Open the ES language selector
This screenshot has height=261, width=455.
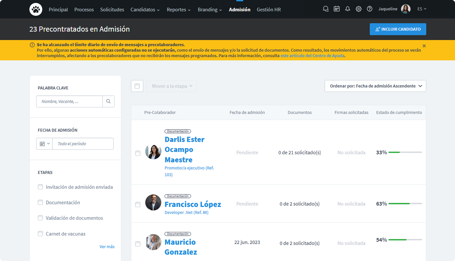[422, 9]
